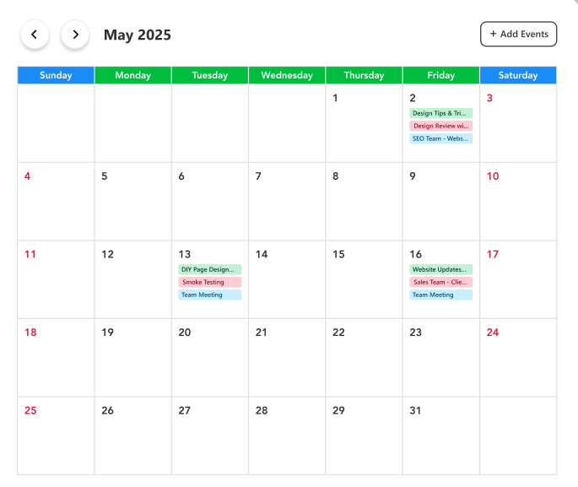Click the Add Events button
578x487 pixels.
click(518, 35)
